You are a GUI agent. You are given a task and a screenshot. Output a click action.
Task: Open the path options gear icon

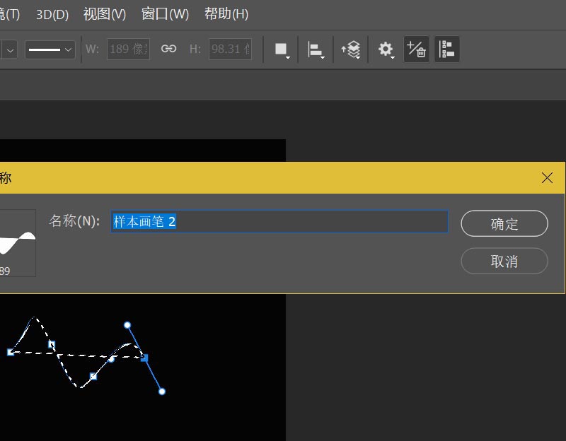point(384,49)
